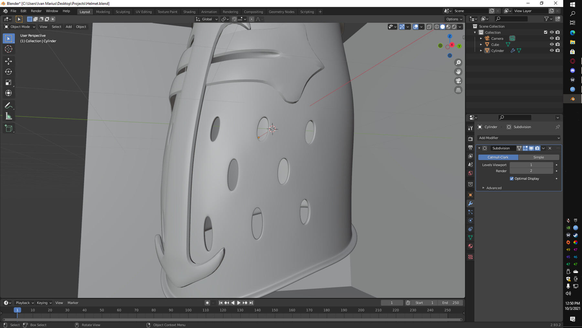
Task: Jump to the end frame with the playback control
Action: (x=251, y=303)
